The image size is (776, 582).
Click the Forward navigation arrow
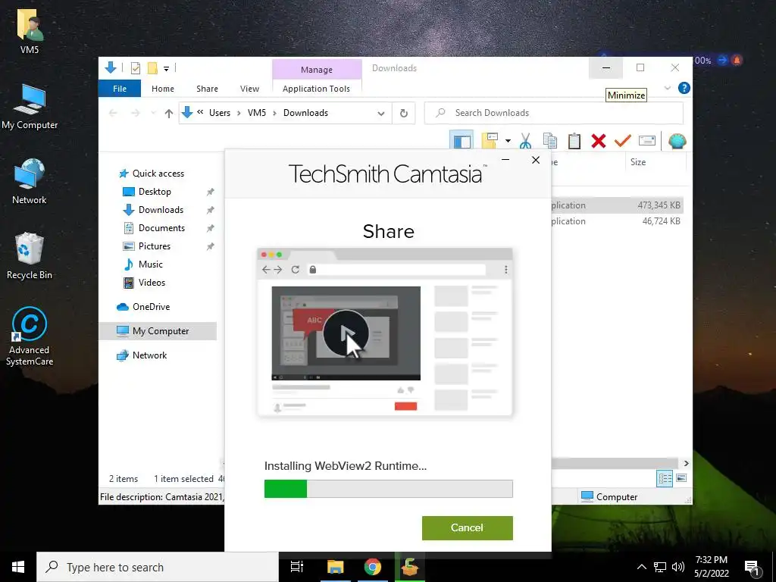[135, 114]
